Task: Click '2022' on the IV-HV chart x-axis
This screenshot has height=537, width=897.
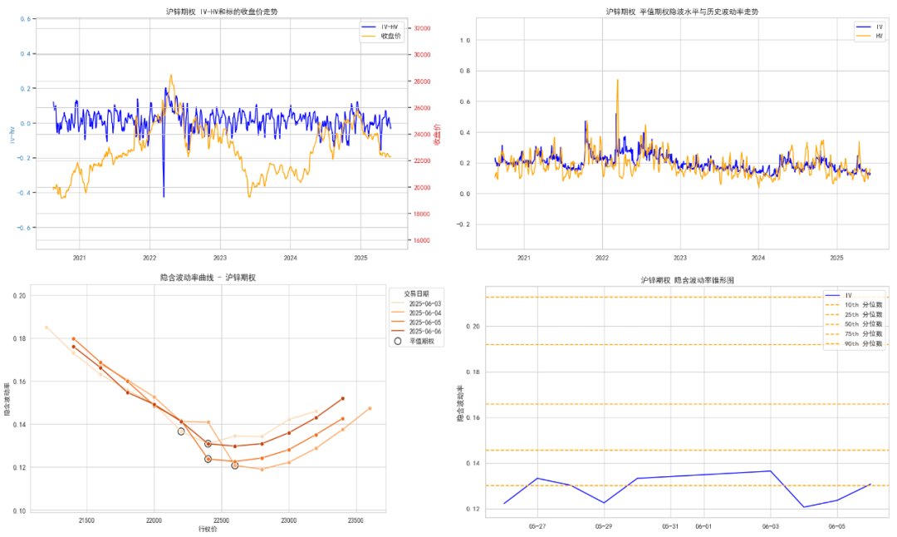Action: [x=149, y=259]
